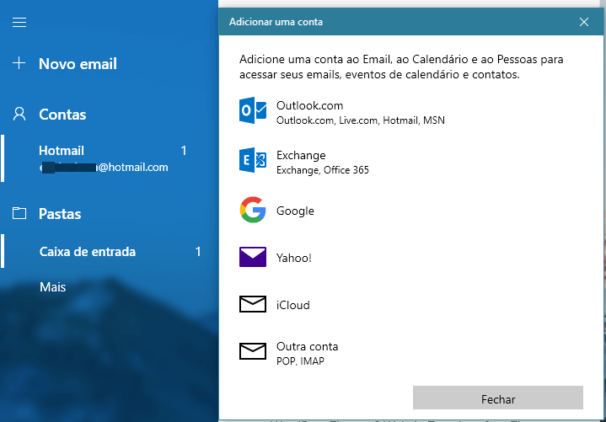Open the Contas section label

62,115
